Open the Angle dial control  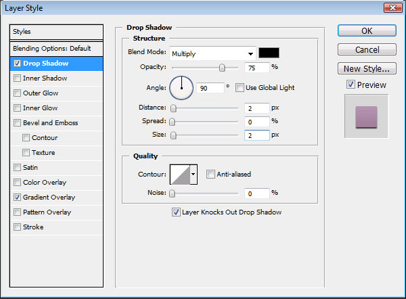[x=181, y=88]
